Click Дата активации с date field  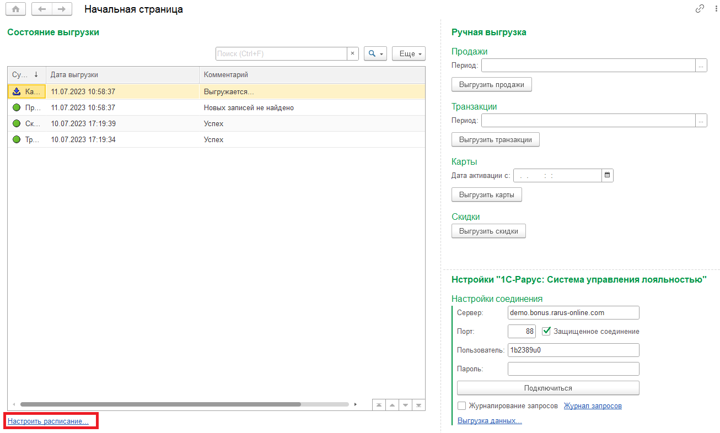(x=557, y=175)
